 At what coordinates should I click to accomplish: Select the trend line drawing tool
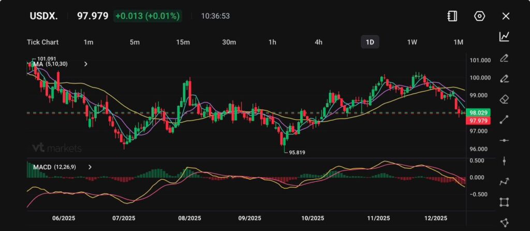coord(504,120)
